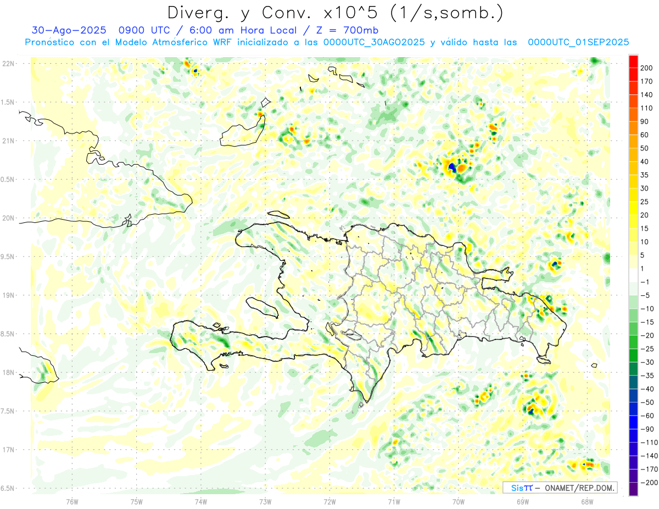Click the '19N' latitude label

click(x=8, y=295)
